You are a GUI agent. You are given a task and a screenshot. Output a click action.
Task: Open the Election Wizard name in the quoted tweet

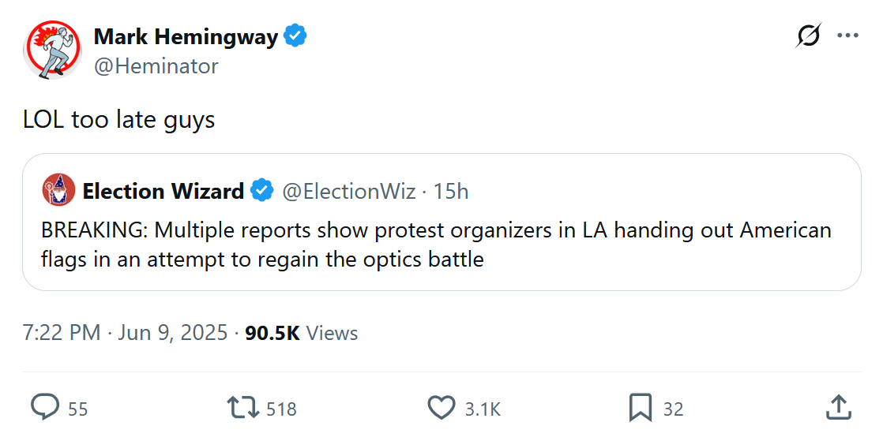(x=163, y=191)
